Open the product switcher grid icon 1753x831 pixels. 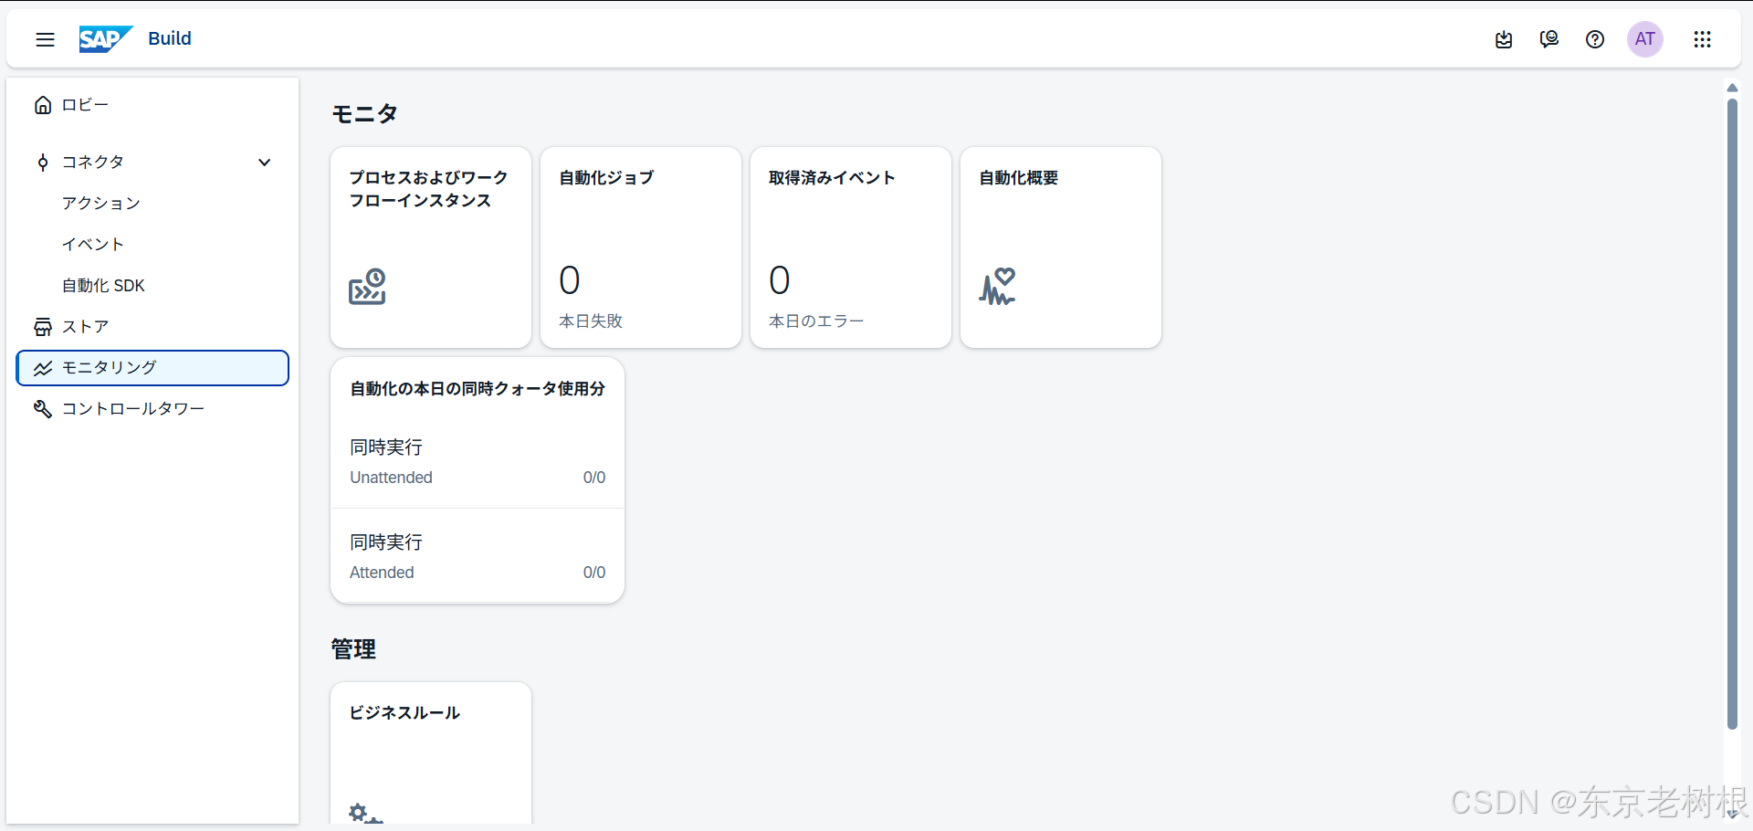1702,39
